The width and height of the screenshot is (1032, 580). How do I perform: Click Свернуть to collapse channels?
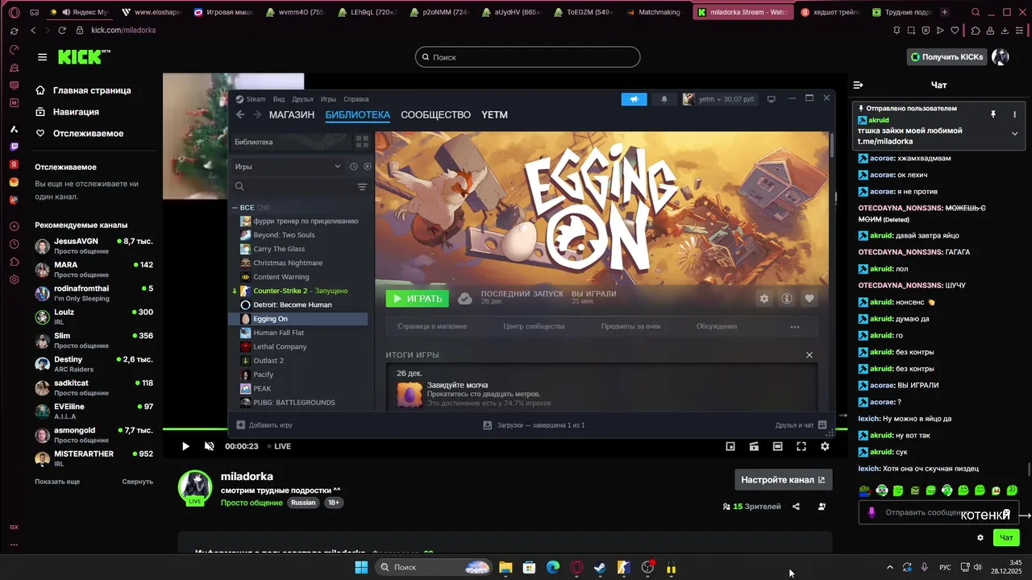click(x=138, y=482)
